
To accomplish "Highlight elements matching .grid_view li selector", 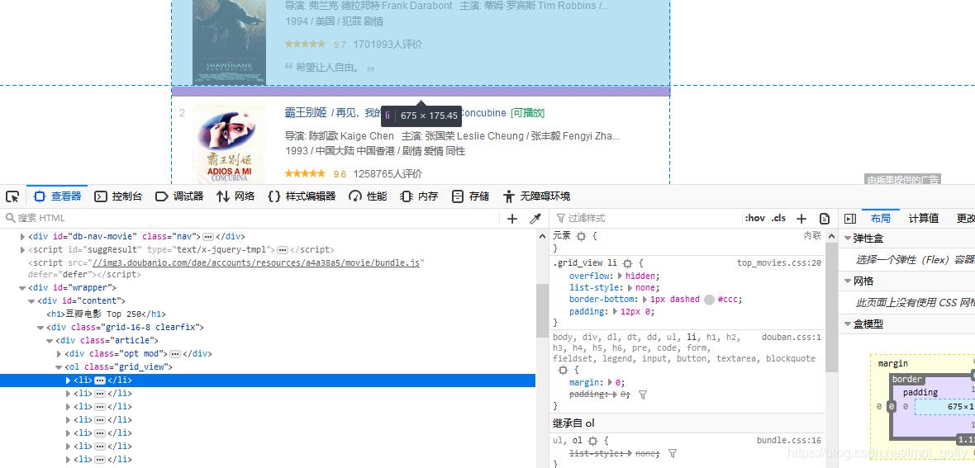I will click(627, 263).
